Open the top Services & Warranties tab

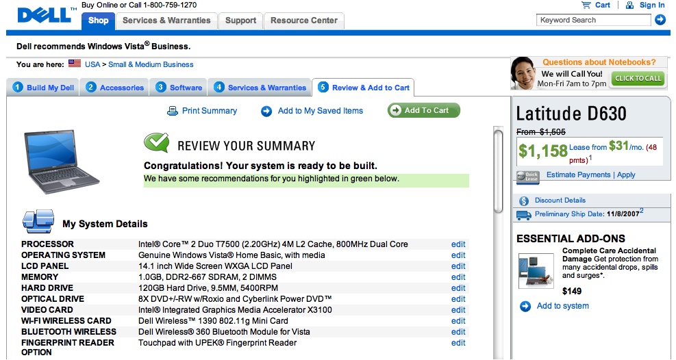click(166, 21)
